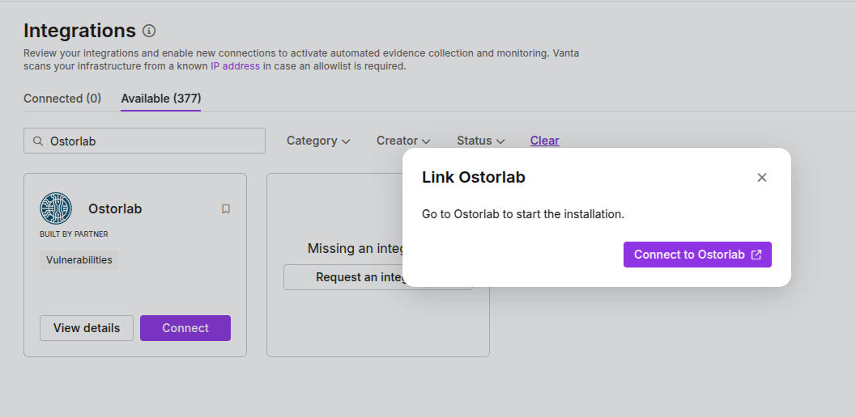Click the Vulnerabilities tag

(79, 260)
